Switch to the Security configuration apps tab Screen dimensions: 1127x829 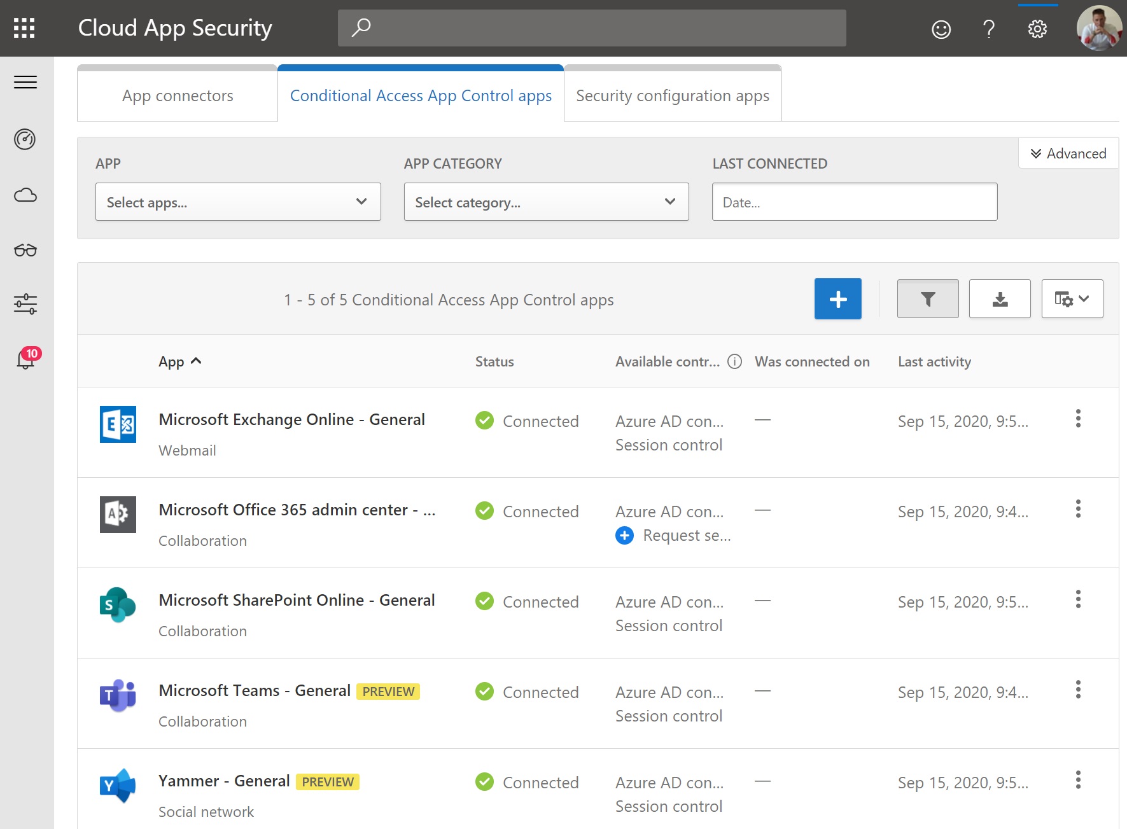[x=672, y=95]
